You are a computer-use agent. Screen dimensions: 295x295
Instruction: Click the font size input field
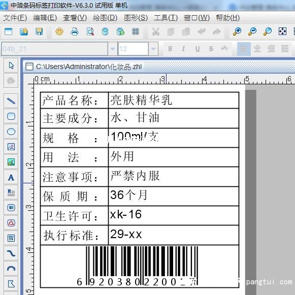[133, 49]
